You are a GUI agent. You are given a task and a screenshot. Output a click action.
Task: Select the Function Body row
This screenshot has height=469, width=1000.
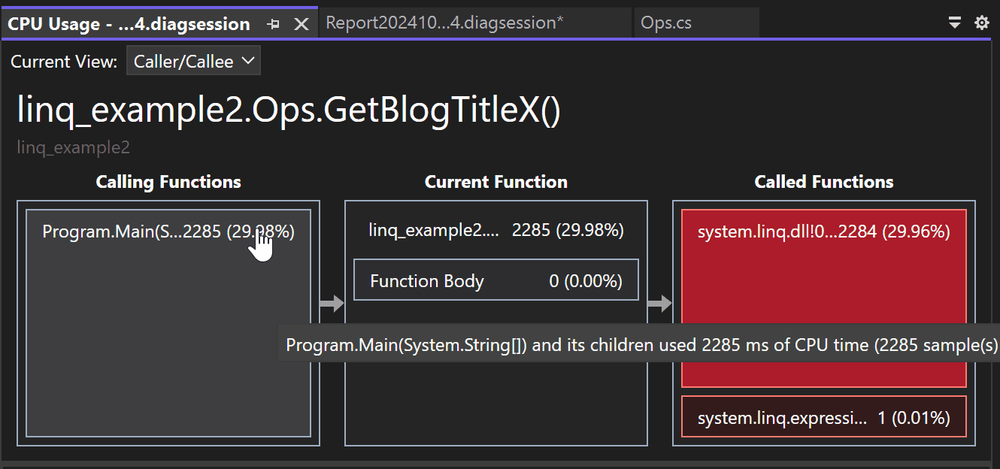[495, 280]
